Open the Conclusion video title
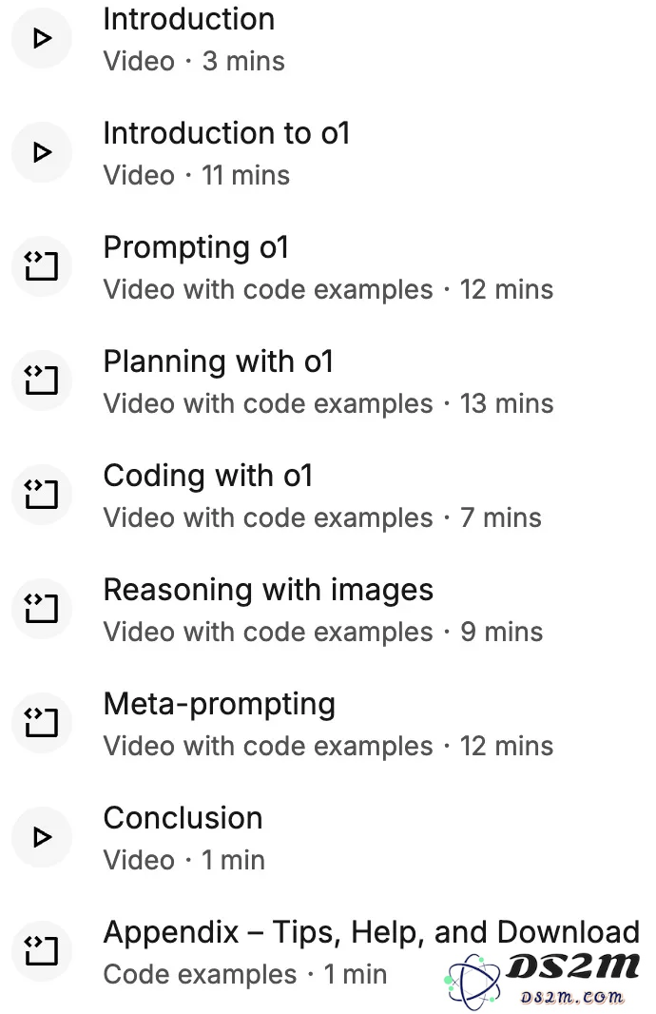 pyautogui.click(x=183, y=818)
